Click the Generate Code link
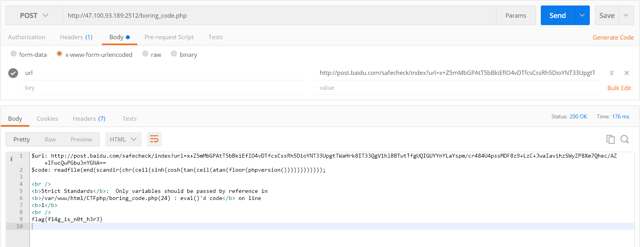640x247 pixels. (x=613, y=38)
